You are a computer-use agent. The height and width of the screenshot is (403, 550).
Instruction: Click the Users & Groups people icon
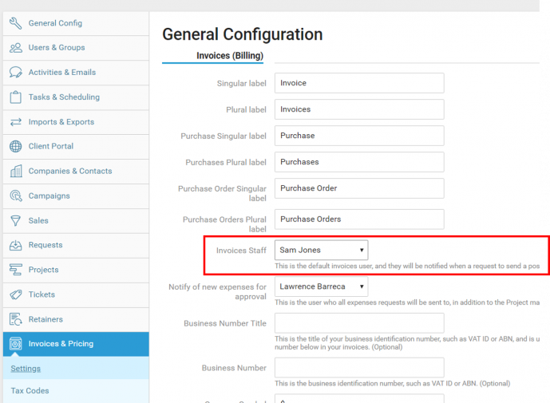point(15,48)
